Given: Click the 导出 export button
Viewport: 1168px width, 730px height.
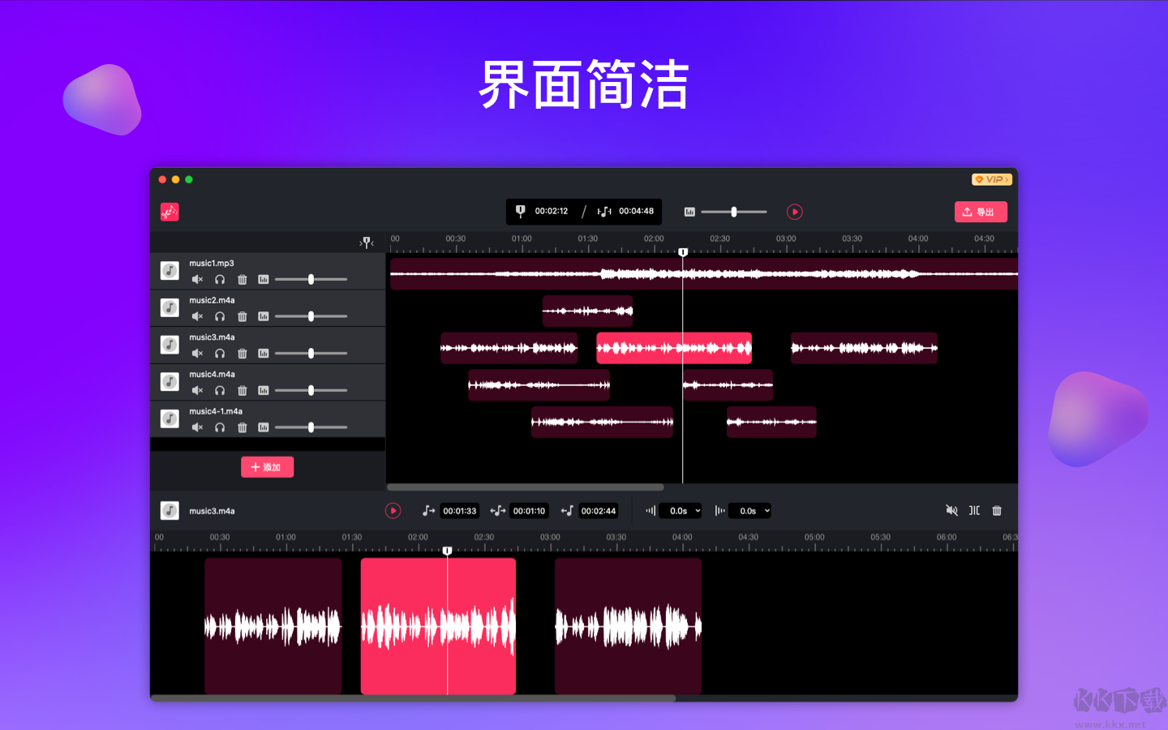Looking at the screenshot, I should pyautogui.click(x=981, y=211).
